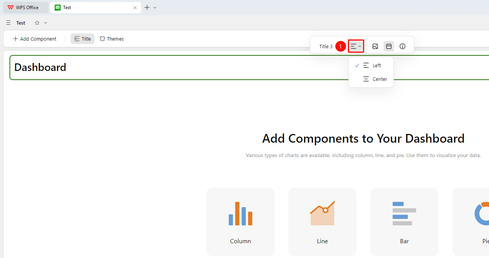The image size is (489, 258).
Task: Add a Bar chart component
Action: point(404,222)
